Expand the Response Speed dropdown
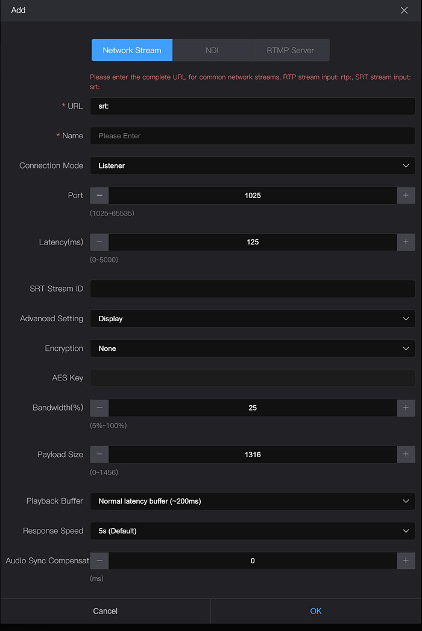Image resolution: width=422 pixels, height=631 pixels. coord(253,531)
